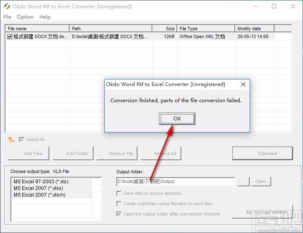Maximize the main Okdo window
This screenshot has width=303, height=233.
pos(274,6)
